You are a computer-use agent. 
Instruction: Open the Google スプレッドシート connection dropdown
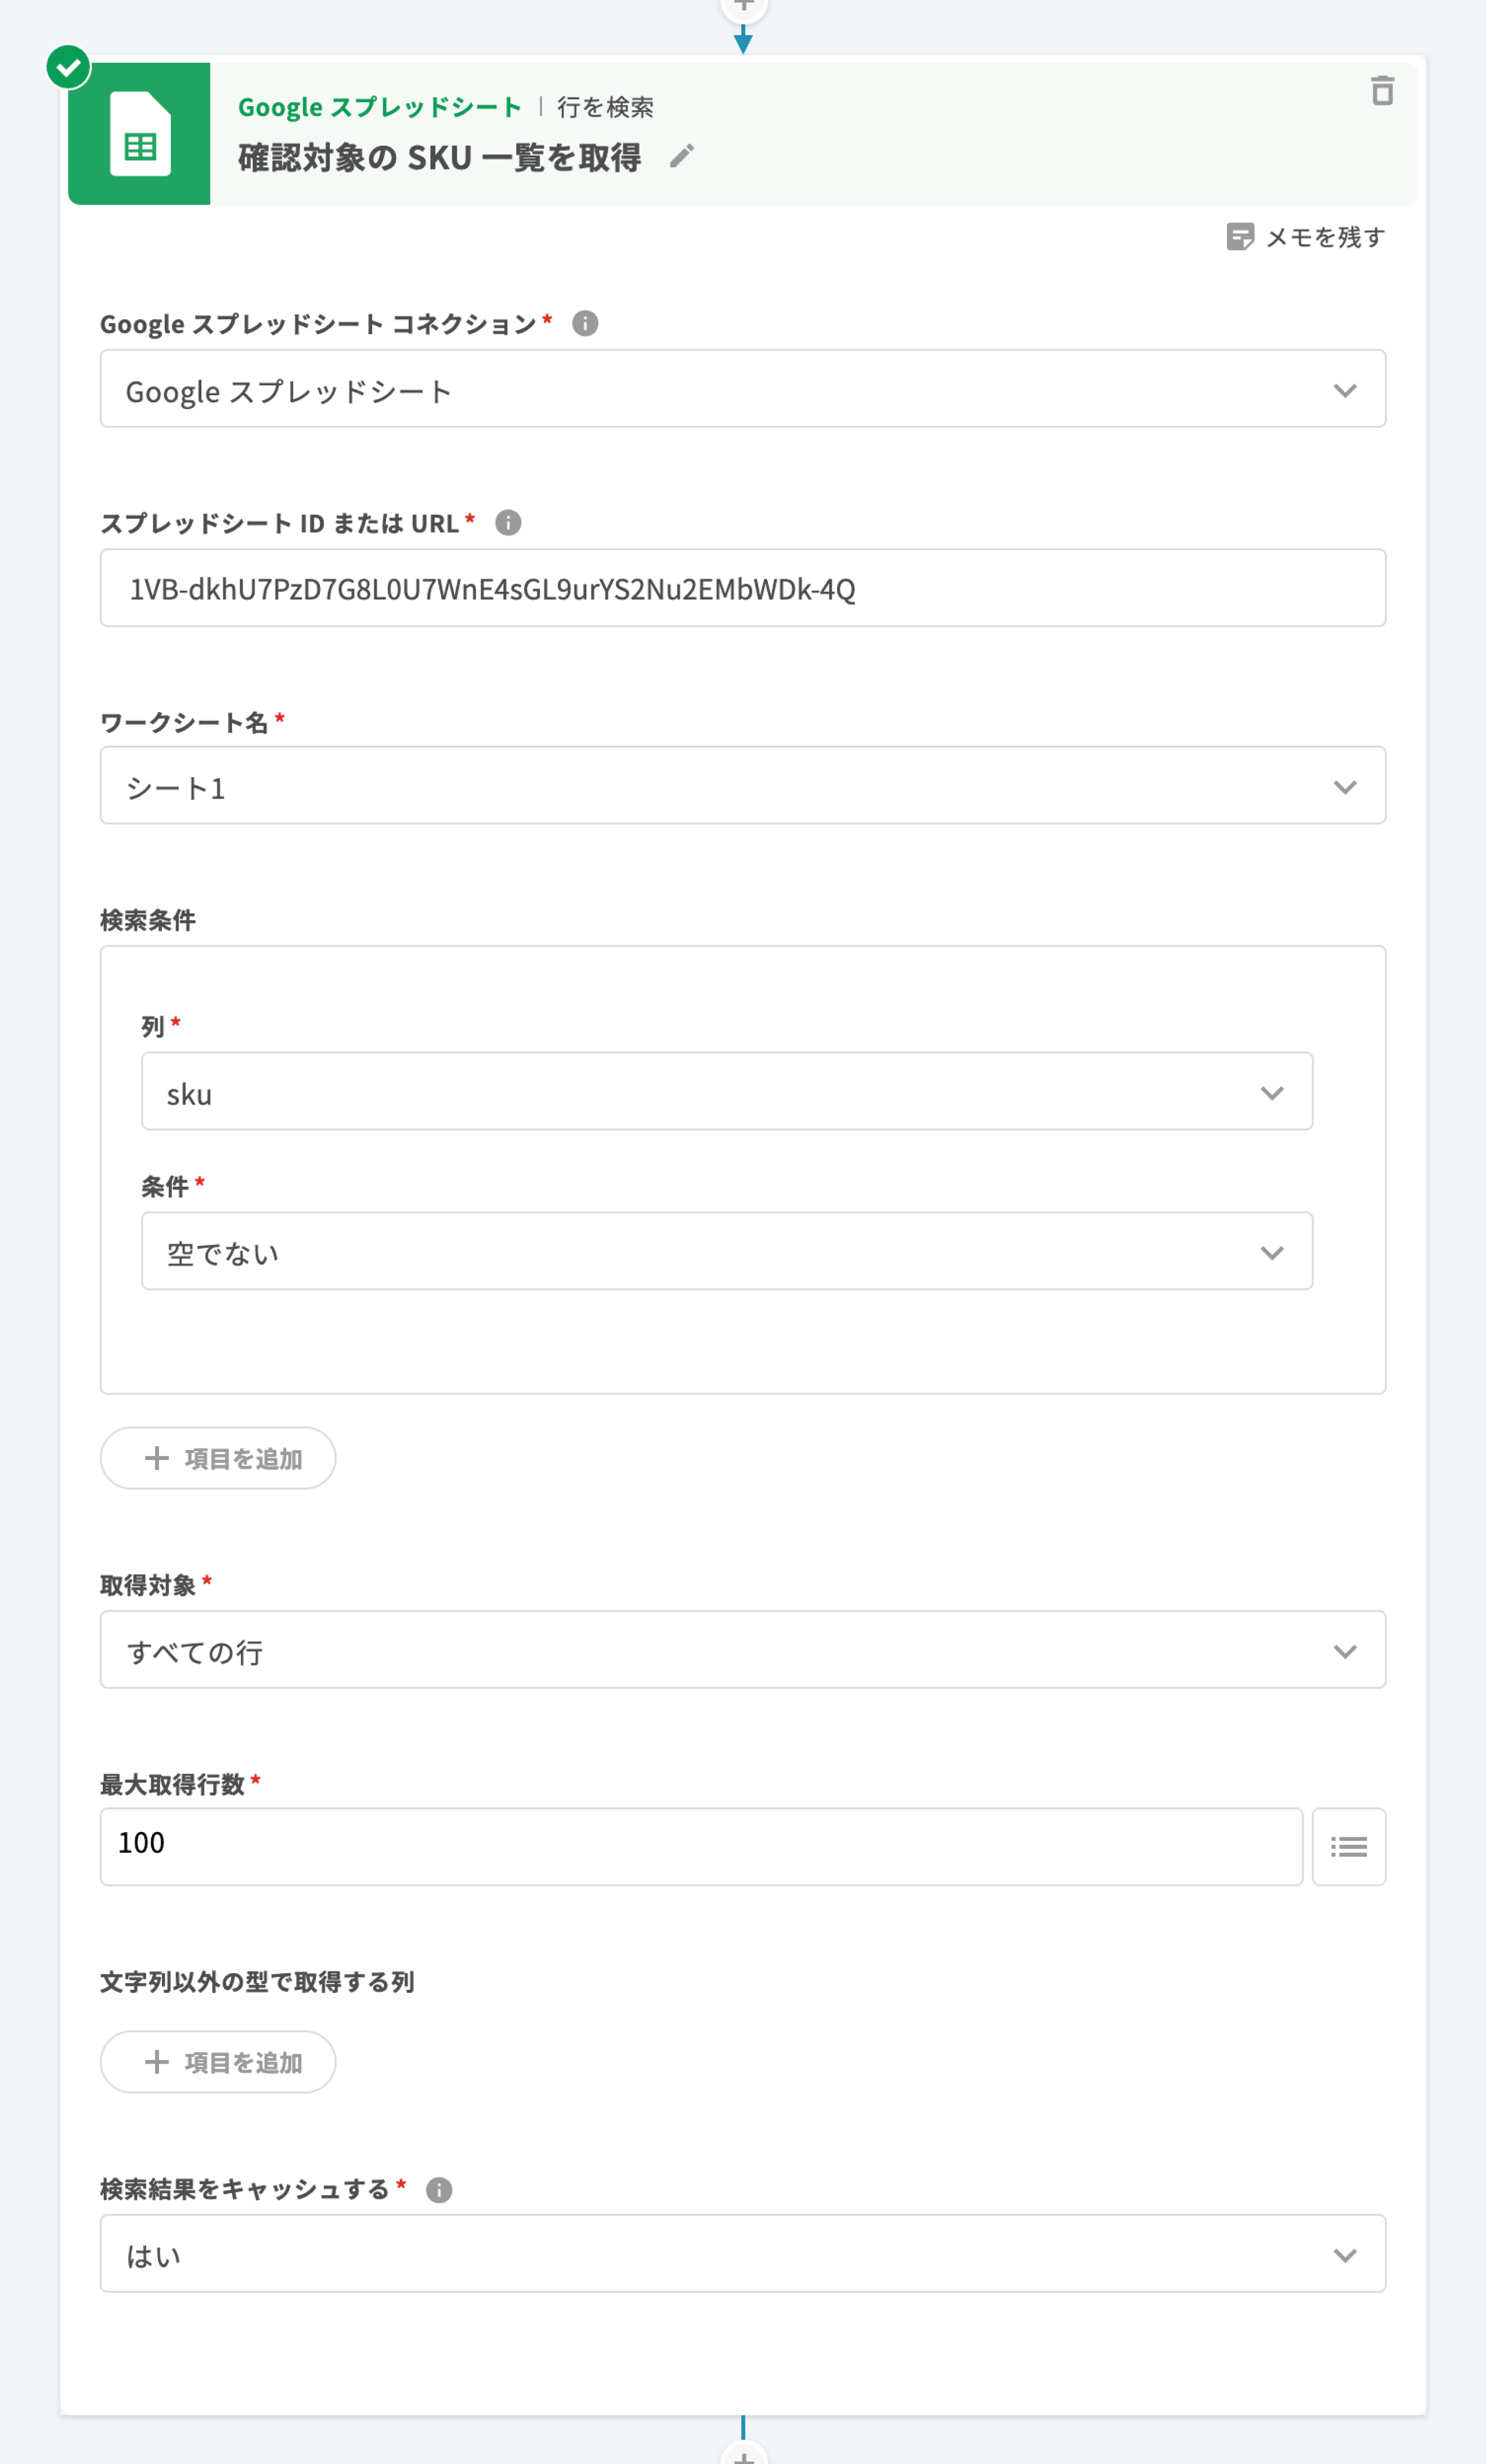tap(742, 389)
